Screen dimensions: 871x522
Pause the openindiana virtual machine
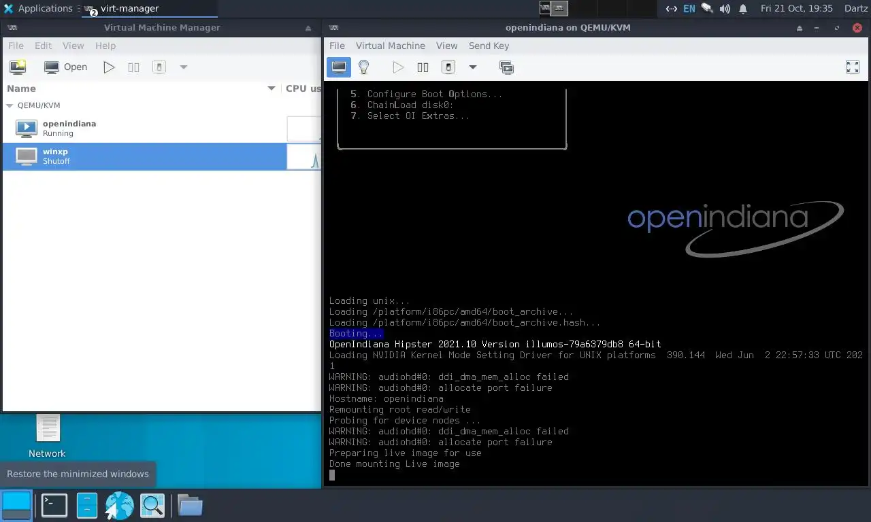(x=423, y=67)
